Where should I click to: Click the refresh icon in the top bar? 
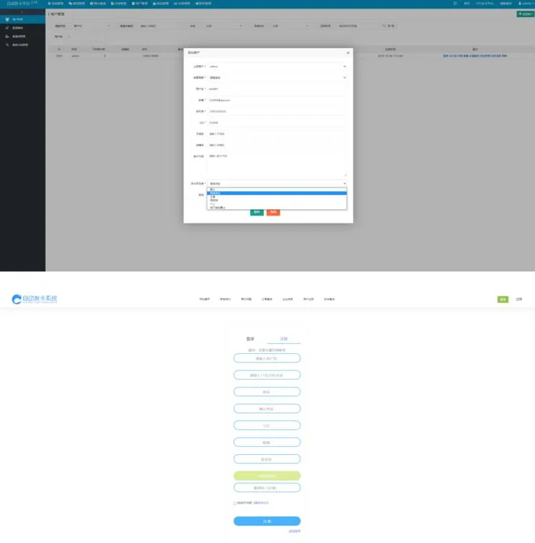(455, 4)
